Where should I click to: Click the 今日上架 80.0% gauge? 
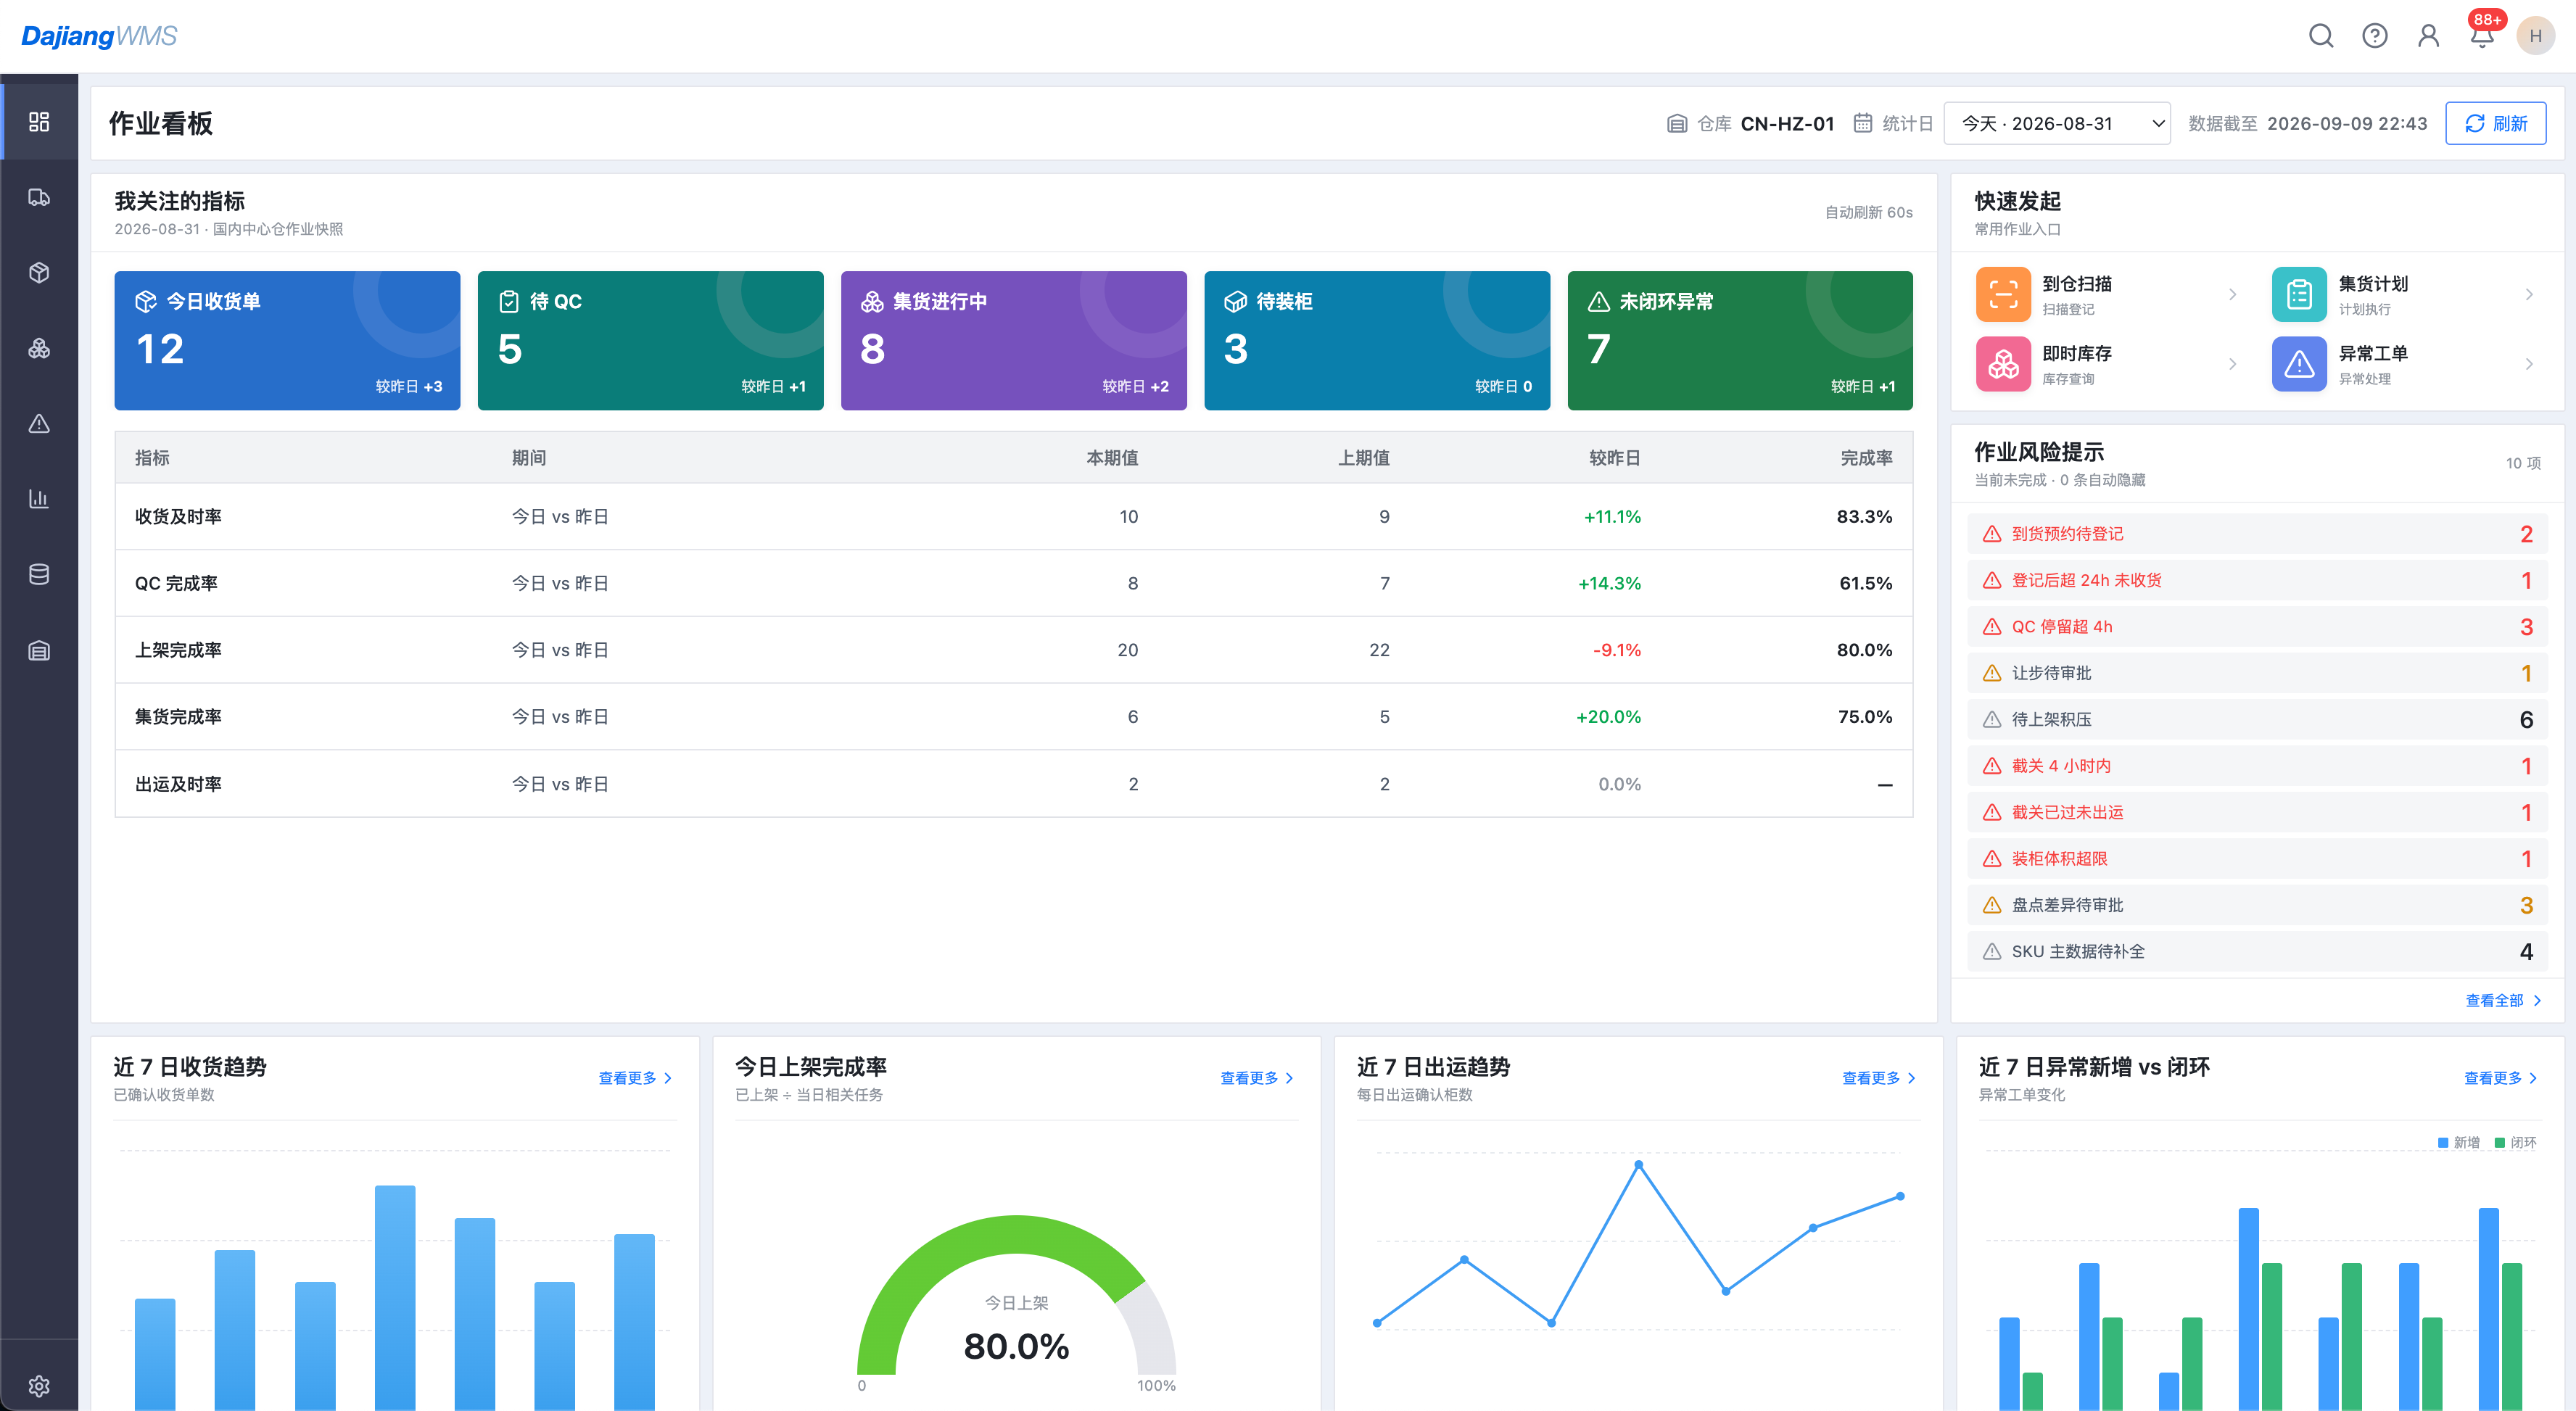[x=1016, y=1302]
